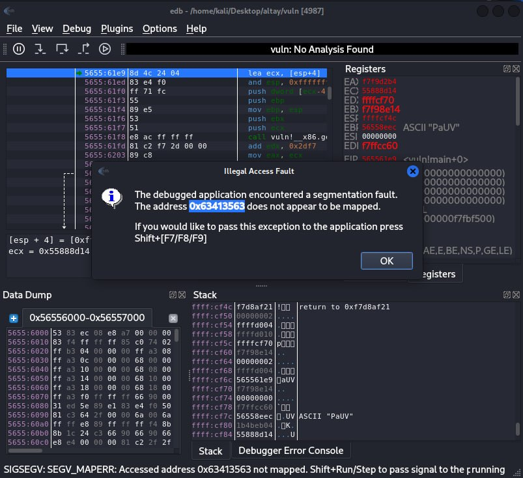Open the File menu
523x478 pixels.
click(14, 29)
